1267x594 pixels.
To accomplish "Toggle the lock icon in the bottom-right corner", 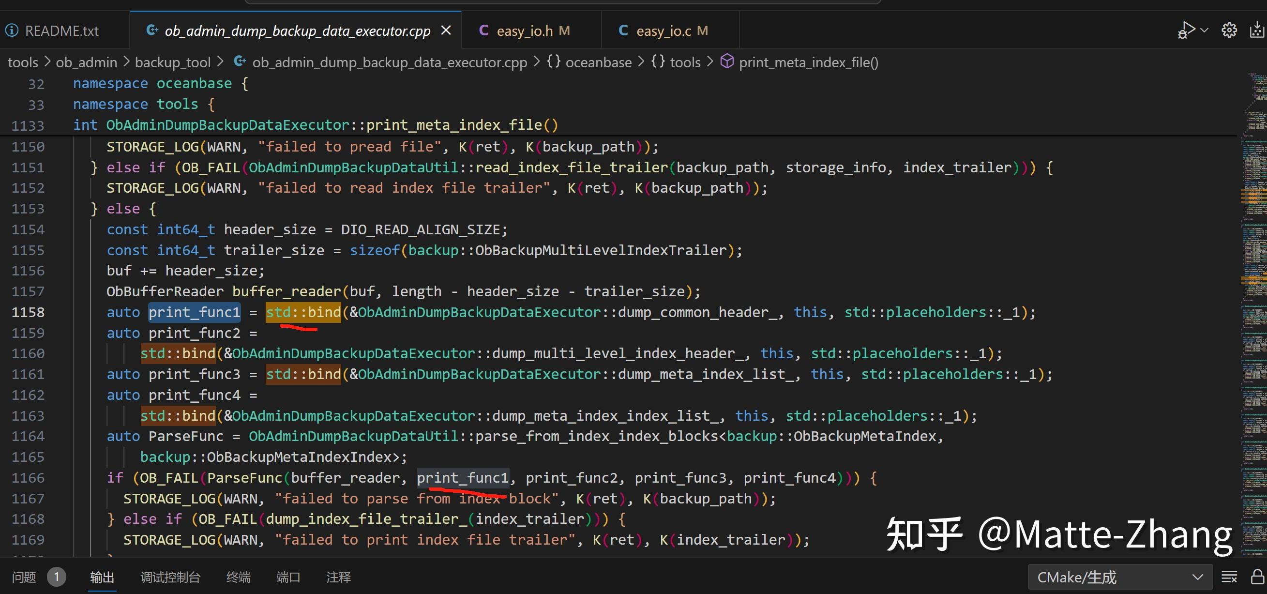I will 1256,577.
